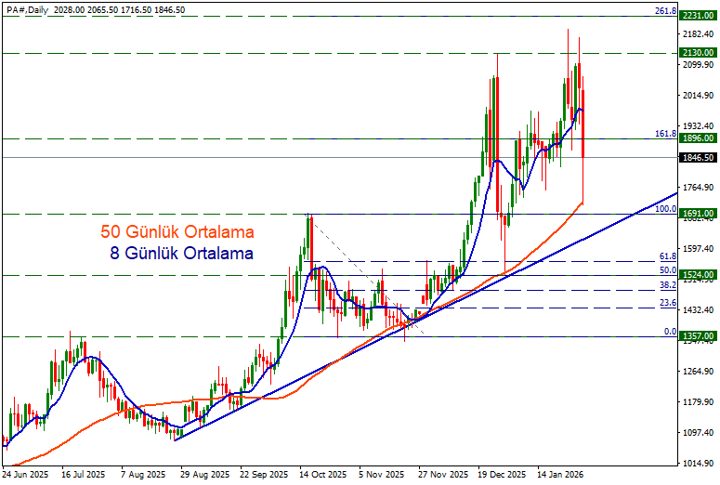The width and height of the screenshot is (720, 485).
Task: Select the 161.8 Fibonacci level label
Action: pyautogui.click(x=664, y=134)
